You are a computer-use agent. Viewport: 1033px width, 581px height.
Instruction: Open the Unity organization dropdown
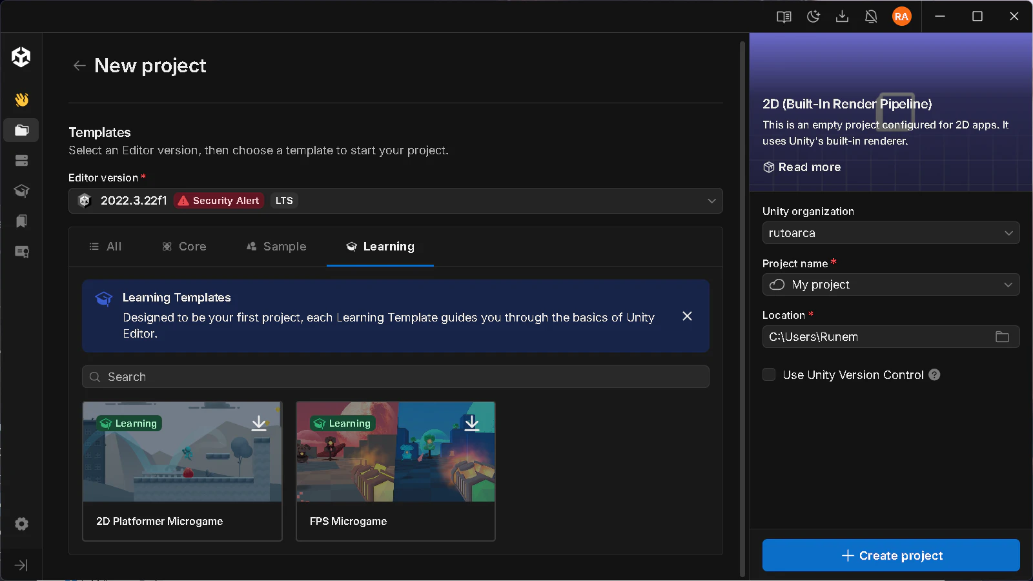891,233
